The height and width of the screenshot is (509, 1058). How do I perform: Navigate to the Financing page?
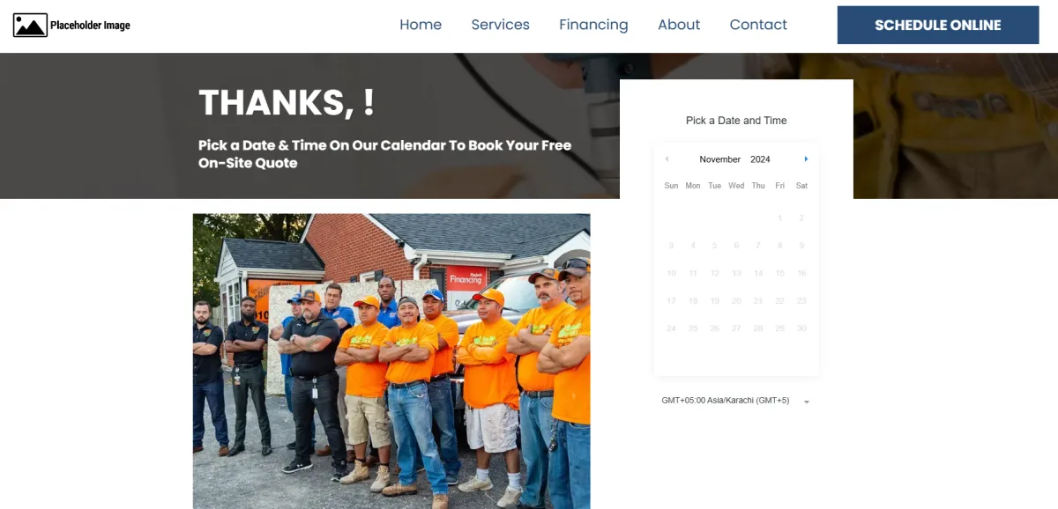coord(593,25)
